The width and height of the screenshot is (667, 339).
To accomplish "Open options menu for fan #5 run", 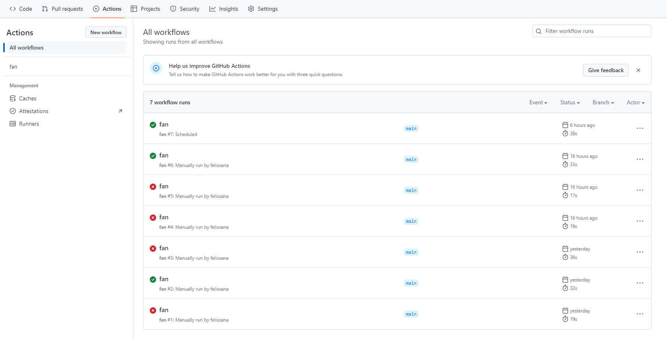I will click(640, 190).
